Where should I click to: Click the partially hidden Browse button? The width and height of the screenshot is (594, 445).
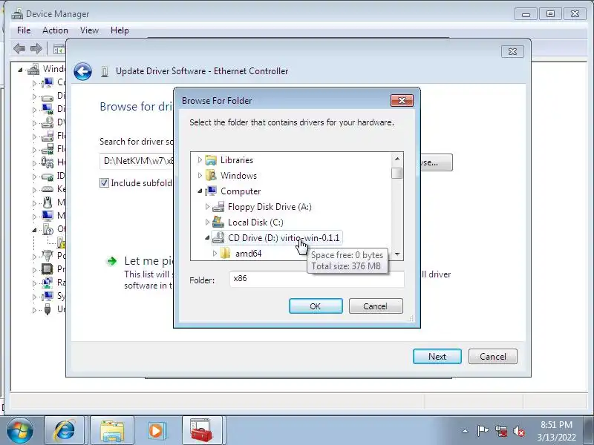click(436, 162)
